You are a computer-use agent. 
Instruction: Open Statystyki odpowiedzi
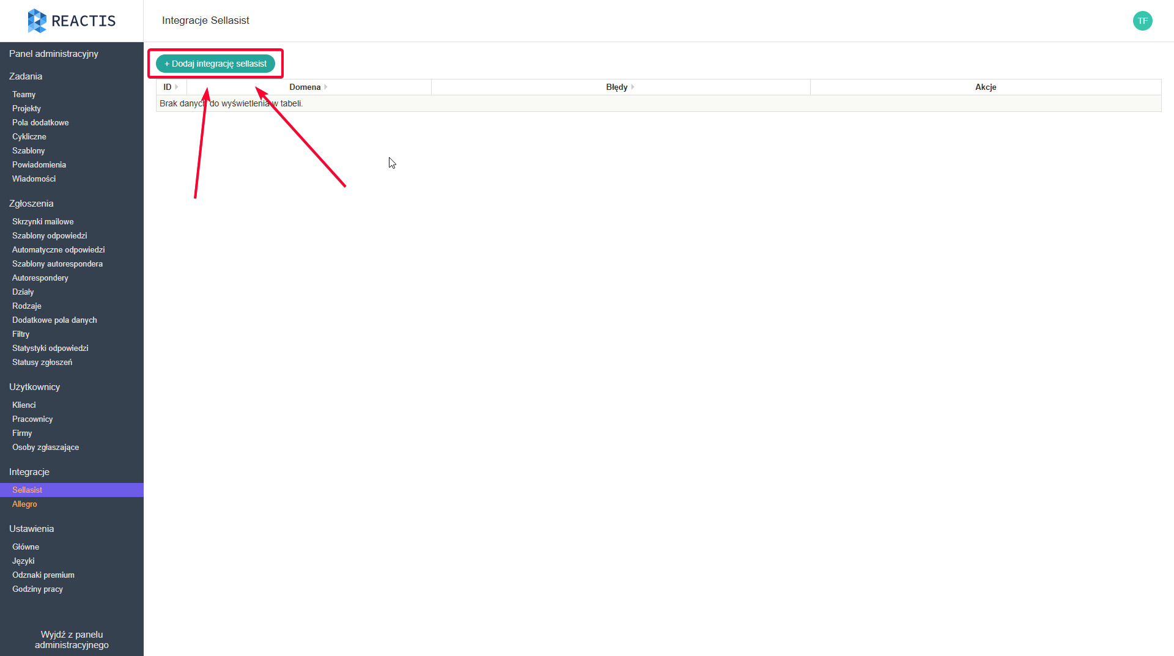[50, 348]
